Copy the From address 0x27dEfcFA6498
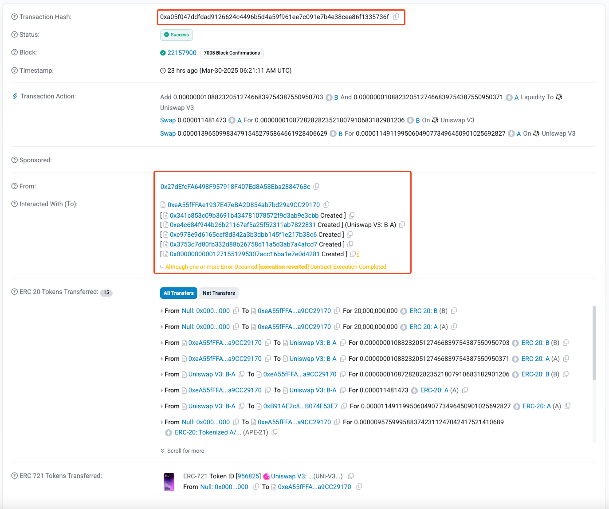 (316, 186)
